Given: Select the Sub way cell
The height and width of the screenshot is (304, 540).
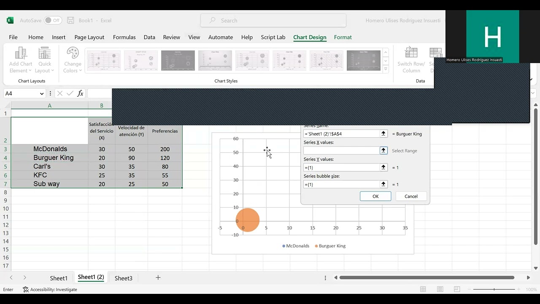Looking at the screenshot, I should click(50, 184).
